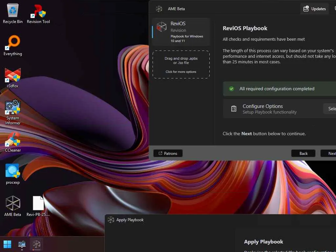
Task: Select the Revi-PB-25 playbook file
Action: pyautogui.click(x=38, y=206)
